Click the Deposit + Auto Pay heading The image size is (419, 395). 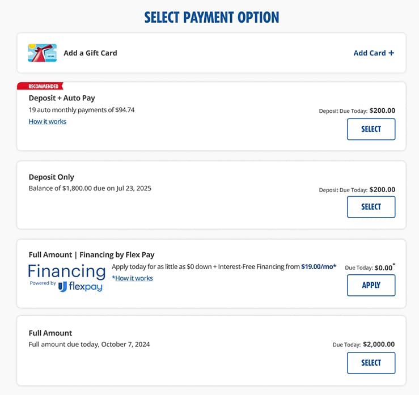pyautogui.click(x=62, y=98)
